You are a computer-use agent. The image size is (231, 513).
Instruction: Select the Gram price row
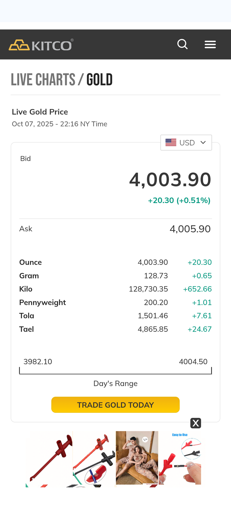pyautogui.click(x=115, y=276)
